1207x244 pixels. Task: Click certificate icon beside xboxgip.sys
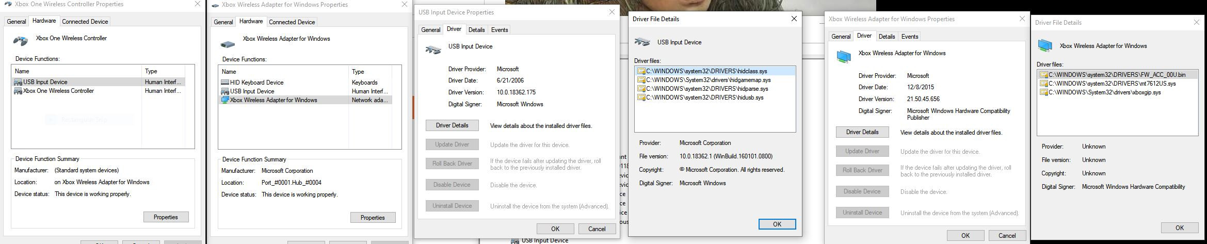1044,92
